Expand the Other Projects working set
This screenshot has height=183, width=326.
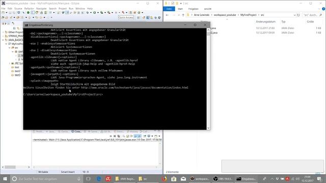(x=3, y=32)
